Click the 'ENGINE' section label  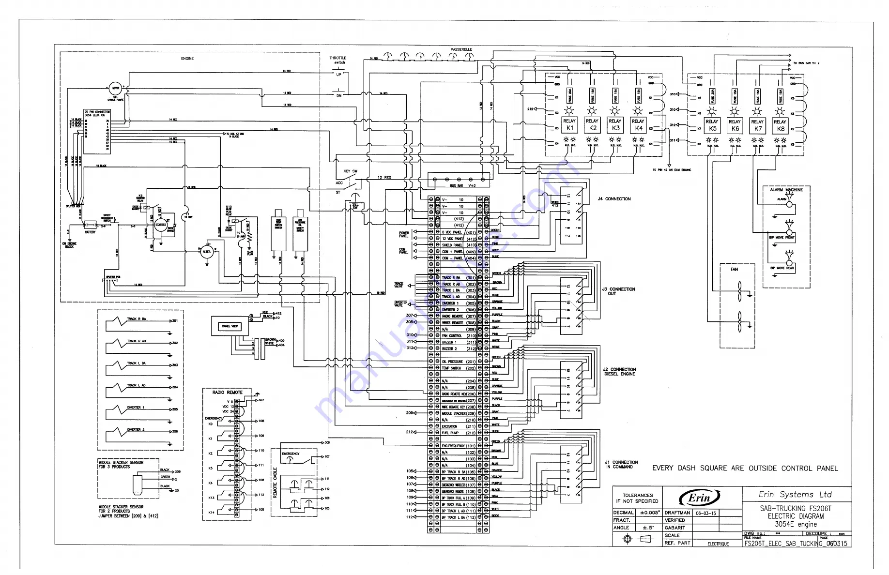[x=187, y=59]
